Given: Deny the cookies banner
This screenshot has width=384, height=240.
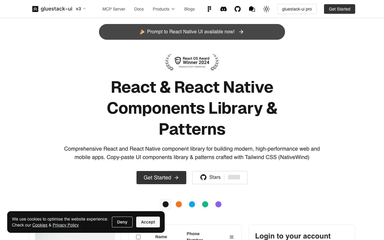Looking at the screenshot, I should (122, 222).
